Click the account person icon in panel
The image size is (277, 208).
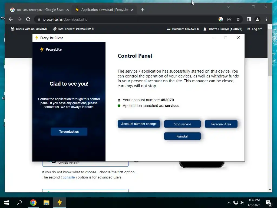tap(119, 100)
